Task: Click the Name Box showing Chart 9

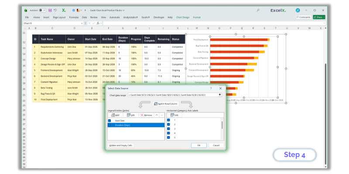Action: tap(51, 23)
